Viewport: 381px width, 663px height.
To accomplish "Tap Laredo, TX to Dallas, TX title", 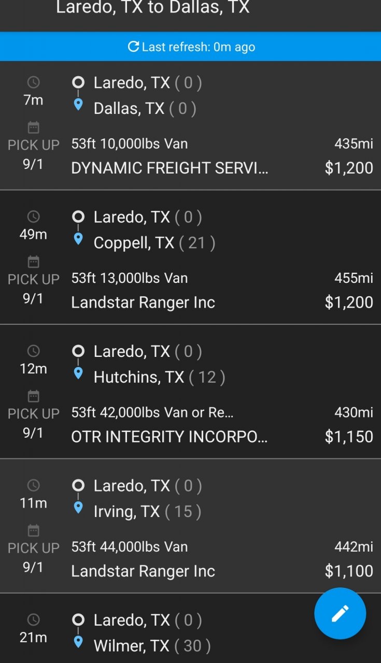I will 152,7.
